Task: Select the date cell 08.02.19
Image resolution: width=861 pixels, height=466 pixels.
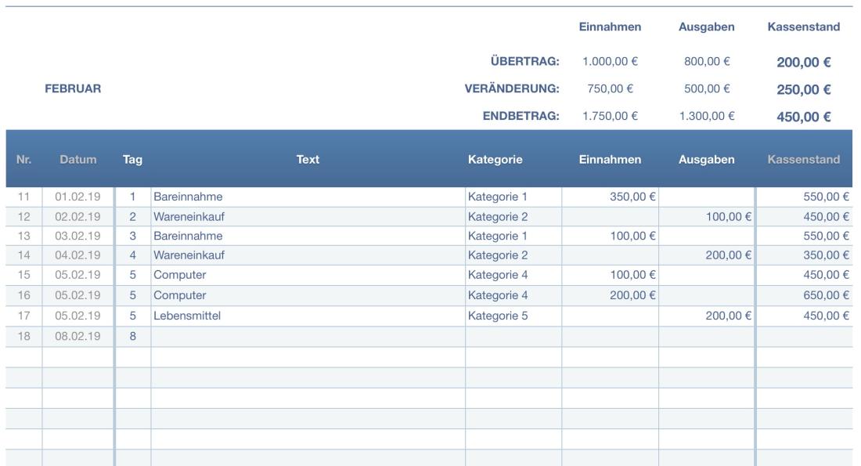Action: pos(77,335)
